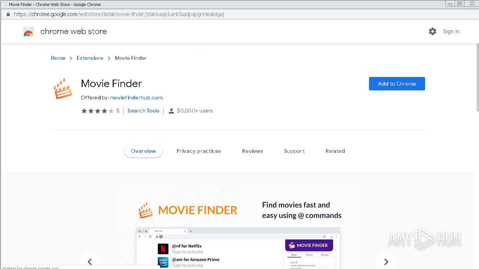Go to the Support tab
This screenshot has width=479, height=269.
(x=295, y=151)
